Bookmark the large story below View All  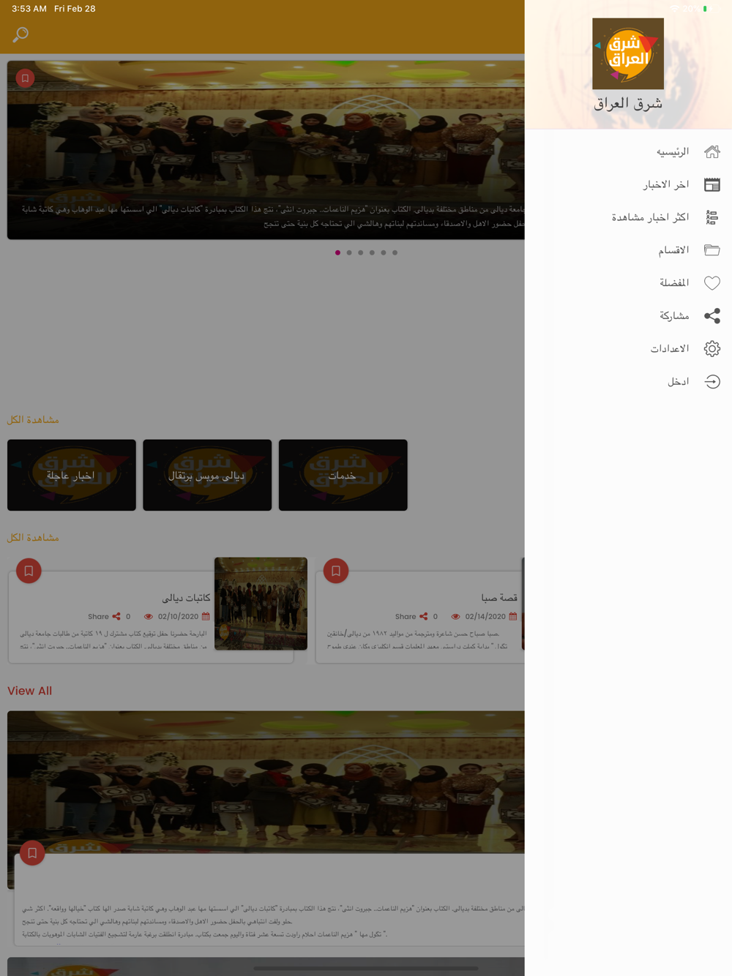pyautogui.click(x=32, y=853)
